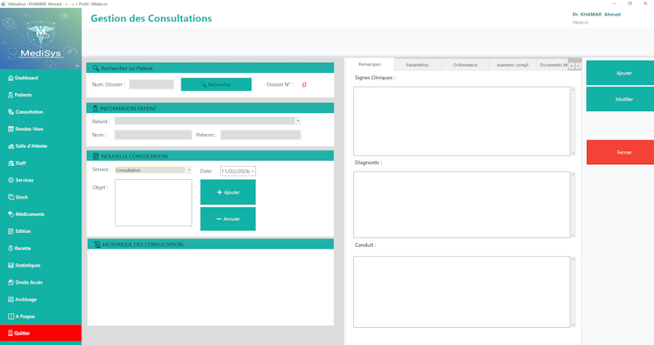The height and width of the screenshot is (345, 654).
Task: Open the Stock icon in sidebar
Action: pyautogui.click(x=11, y=197)
